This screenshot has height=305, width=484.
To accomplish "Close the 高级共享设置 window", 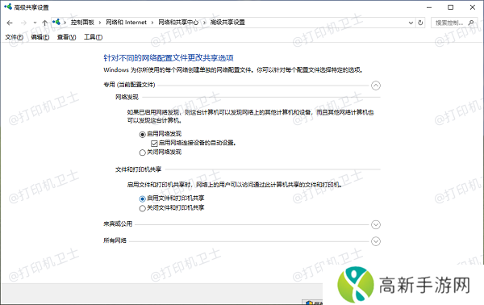I will 473,7.
